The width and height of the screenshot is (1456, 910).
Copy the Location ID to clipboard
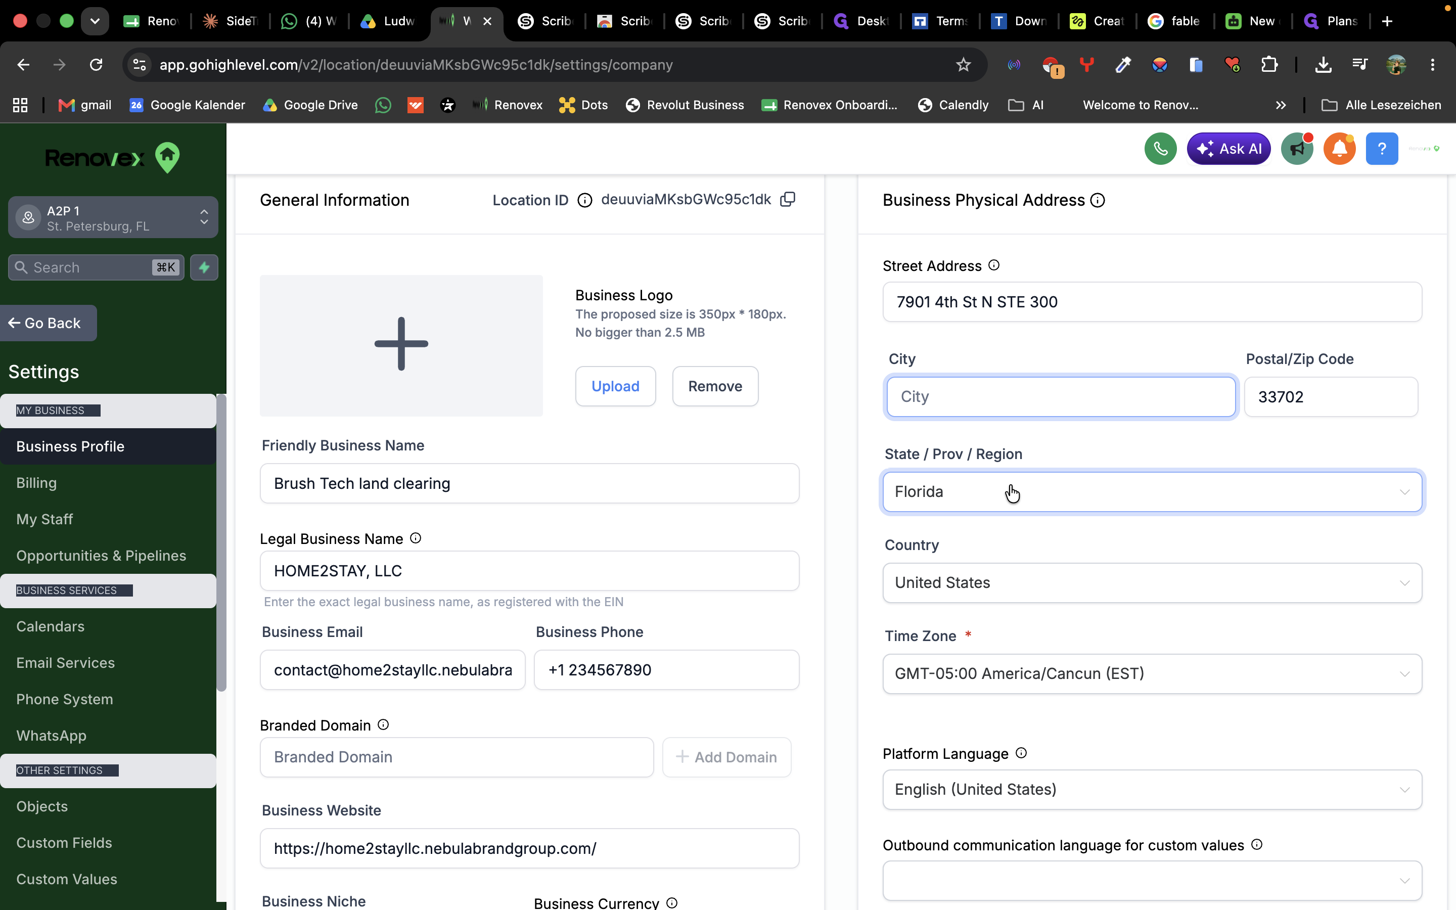pos(788,199)
